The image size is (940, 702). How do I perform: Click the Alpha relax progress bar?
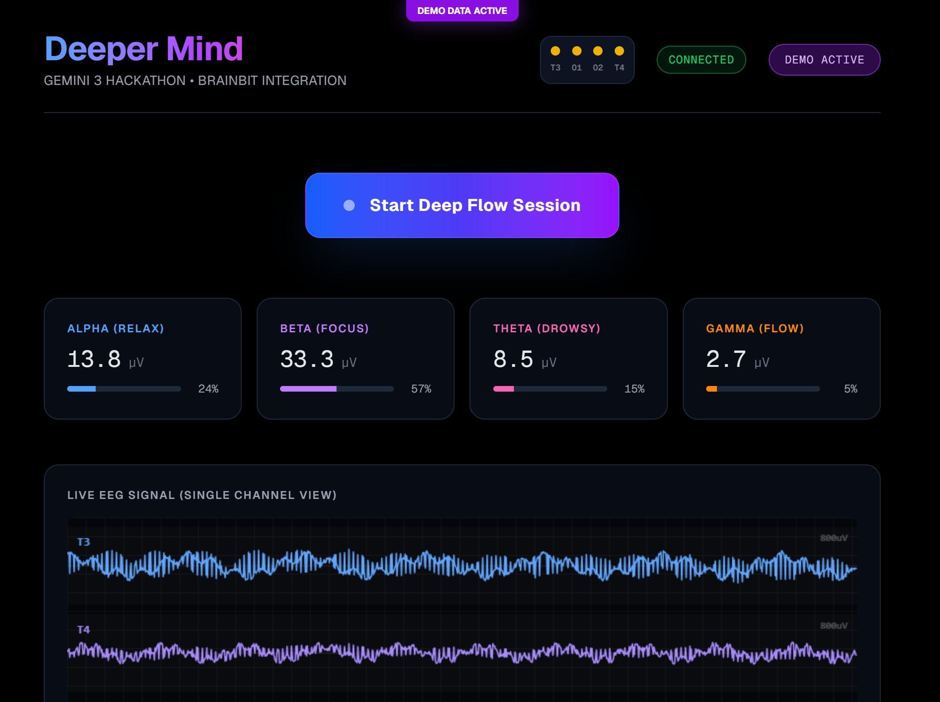tap(124, 389)
